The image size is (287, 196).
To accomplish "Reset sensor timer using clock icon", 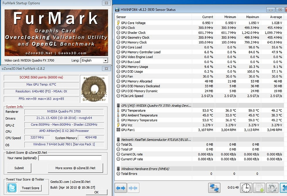I will click(246, 188).
